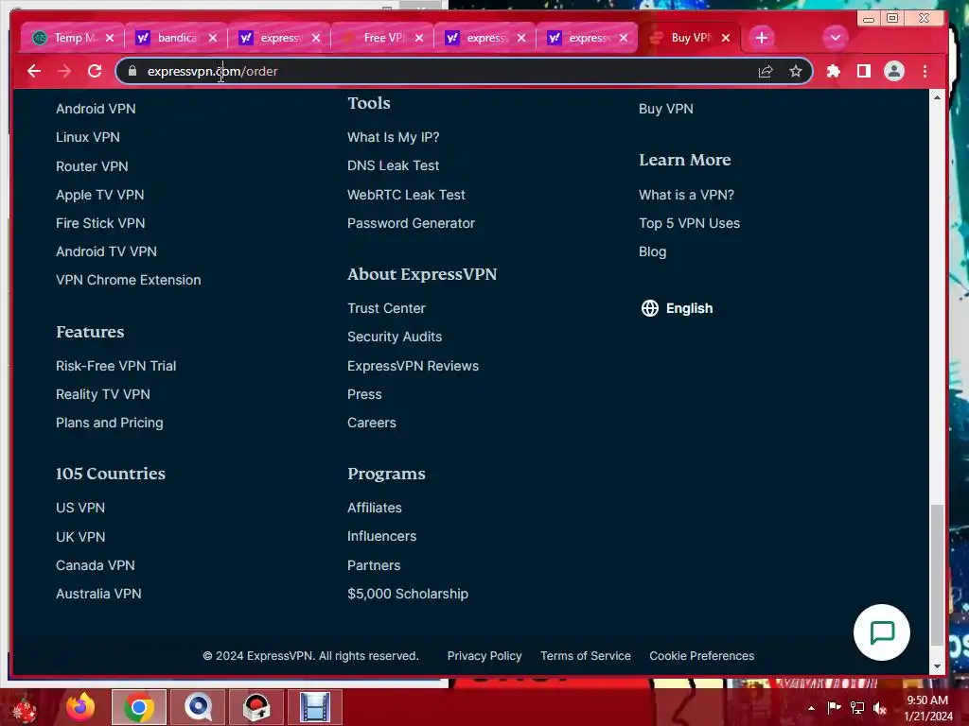Open Risk-Free VPN Trial link
Image resolution: width=969 pixels, height=726 pixels.
(x=116, y=366)
